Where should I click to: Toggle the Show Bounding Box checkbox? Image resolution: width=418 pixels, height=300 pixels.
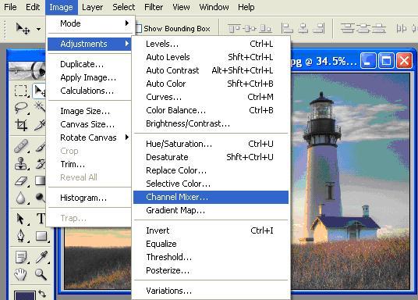click(x=138, y=29)
